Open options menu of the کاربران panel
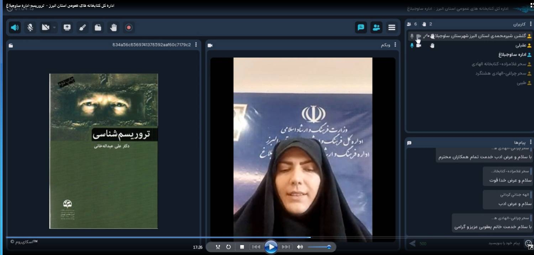534x255 pixels. (531, 24)
